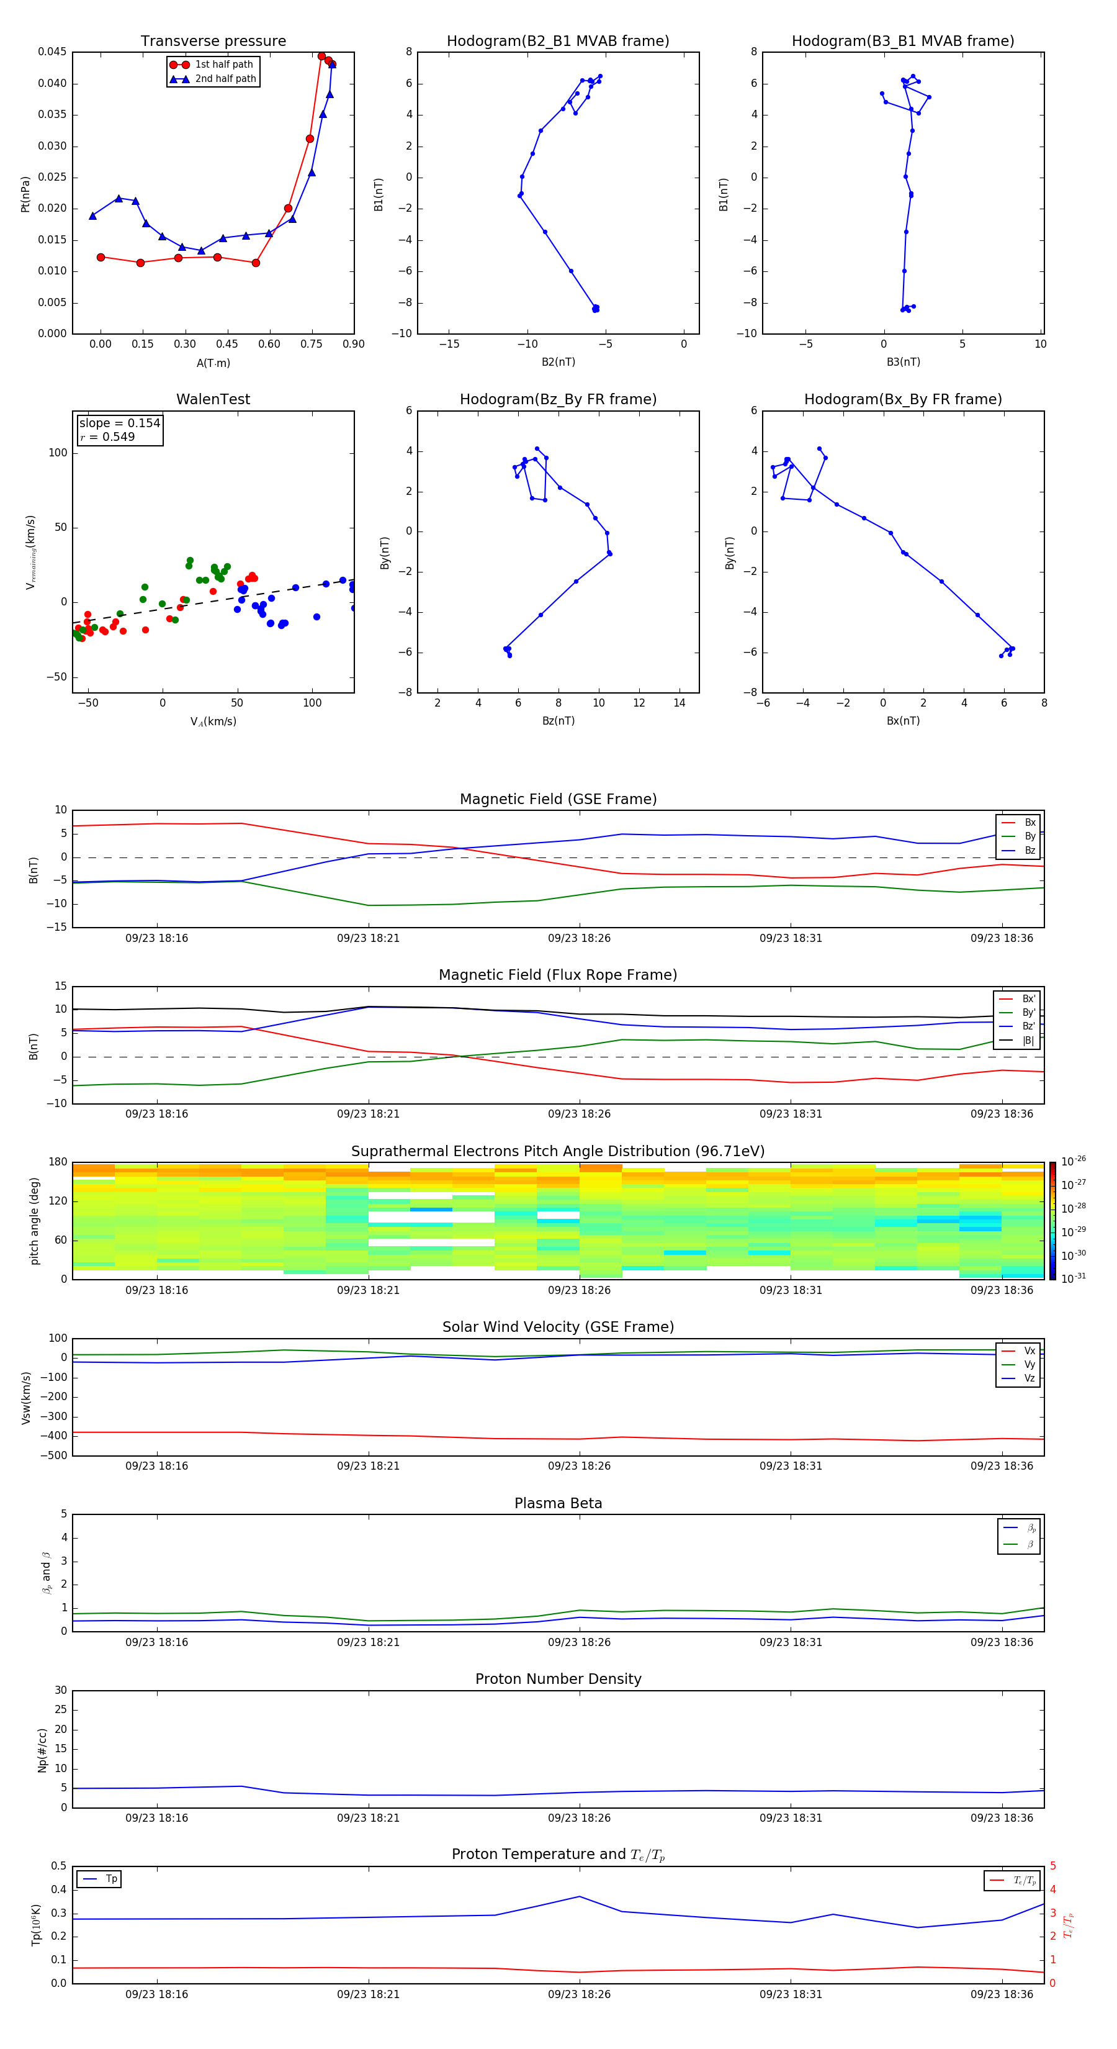Click the 'Hodogram(Bx_By FR frame)' title
The image size is (1117, 2049).
point(903,399)
